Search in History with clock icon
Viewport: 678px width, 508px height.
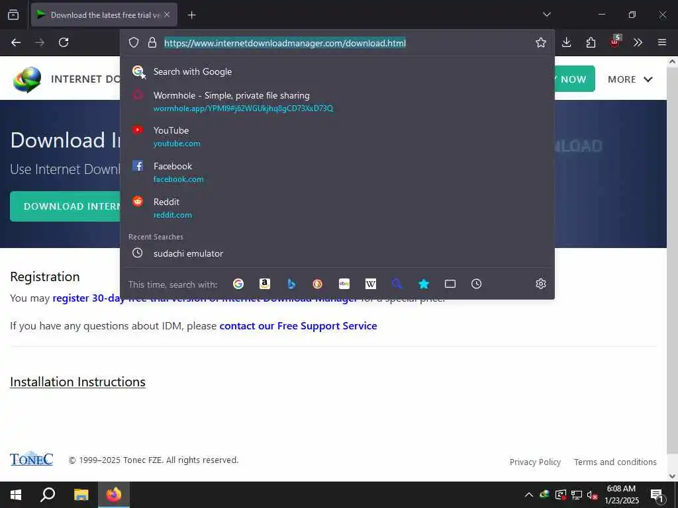(476, 284)
